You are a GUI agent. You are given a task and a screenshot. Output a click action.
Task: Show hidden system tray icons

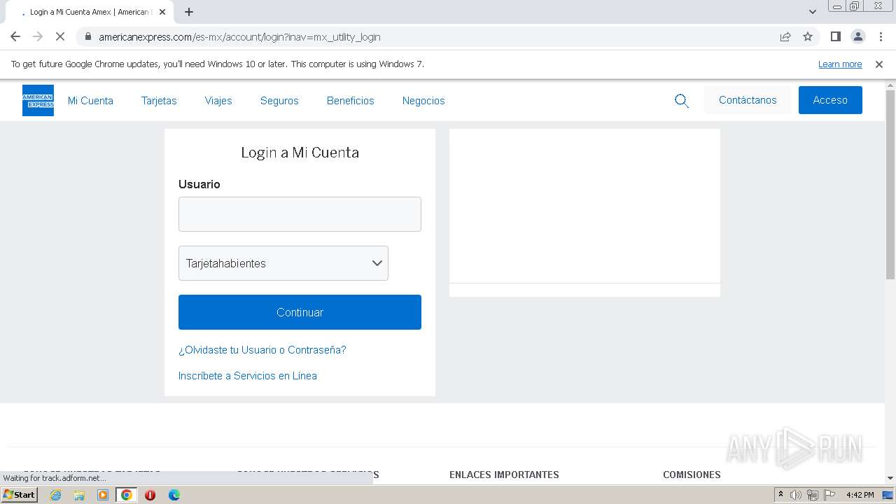tap(781, 495)
